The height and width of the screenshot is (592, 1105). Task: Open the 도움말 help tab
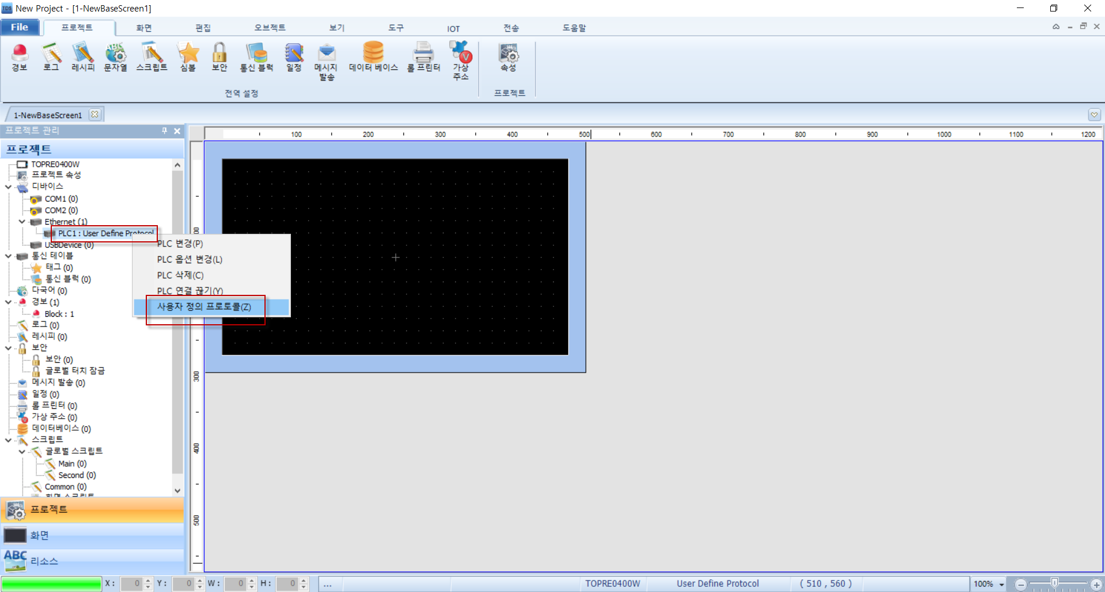coord(574,28)
